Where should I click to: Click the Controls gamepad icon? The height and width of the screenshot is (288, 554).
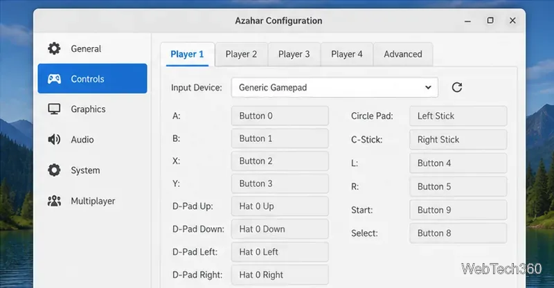tap(54, 79)
